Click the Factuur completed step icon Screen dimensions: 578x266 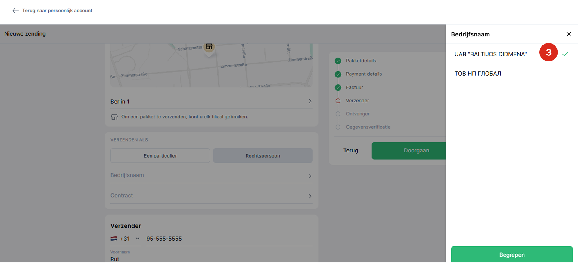click(x=338, y=88)
